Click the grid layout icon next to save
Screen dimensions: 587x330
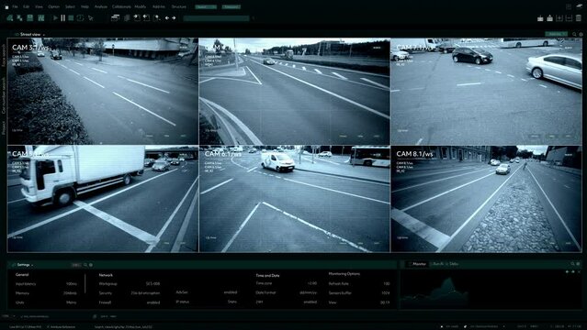[40, 18]
